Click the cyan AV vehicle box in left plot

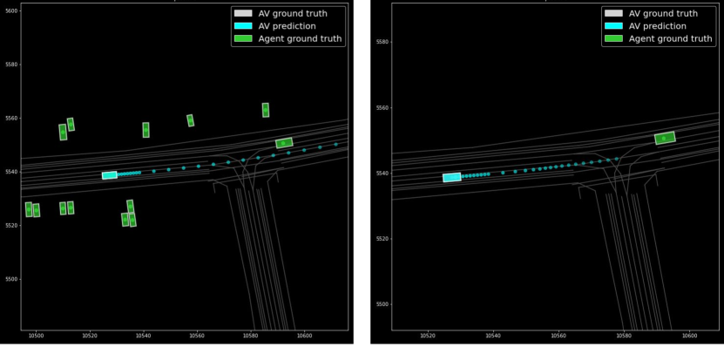110,175
